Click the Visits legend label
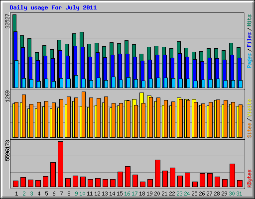Image resolution: width=255 pixels, height=199 pixels. tap(250, 108)
